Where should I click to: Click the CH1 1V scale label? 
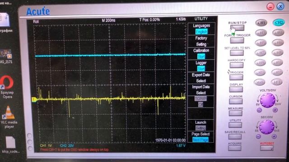click(46, 146)
